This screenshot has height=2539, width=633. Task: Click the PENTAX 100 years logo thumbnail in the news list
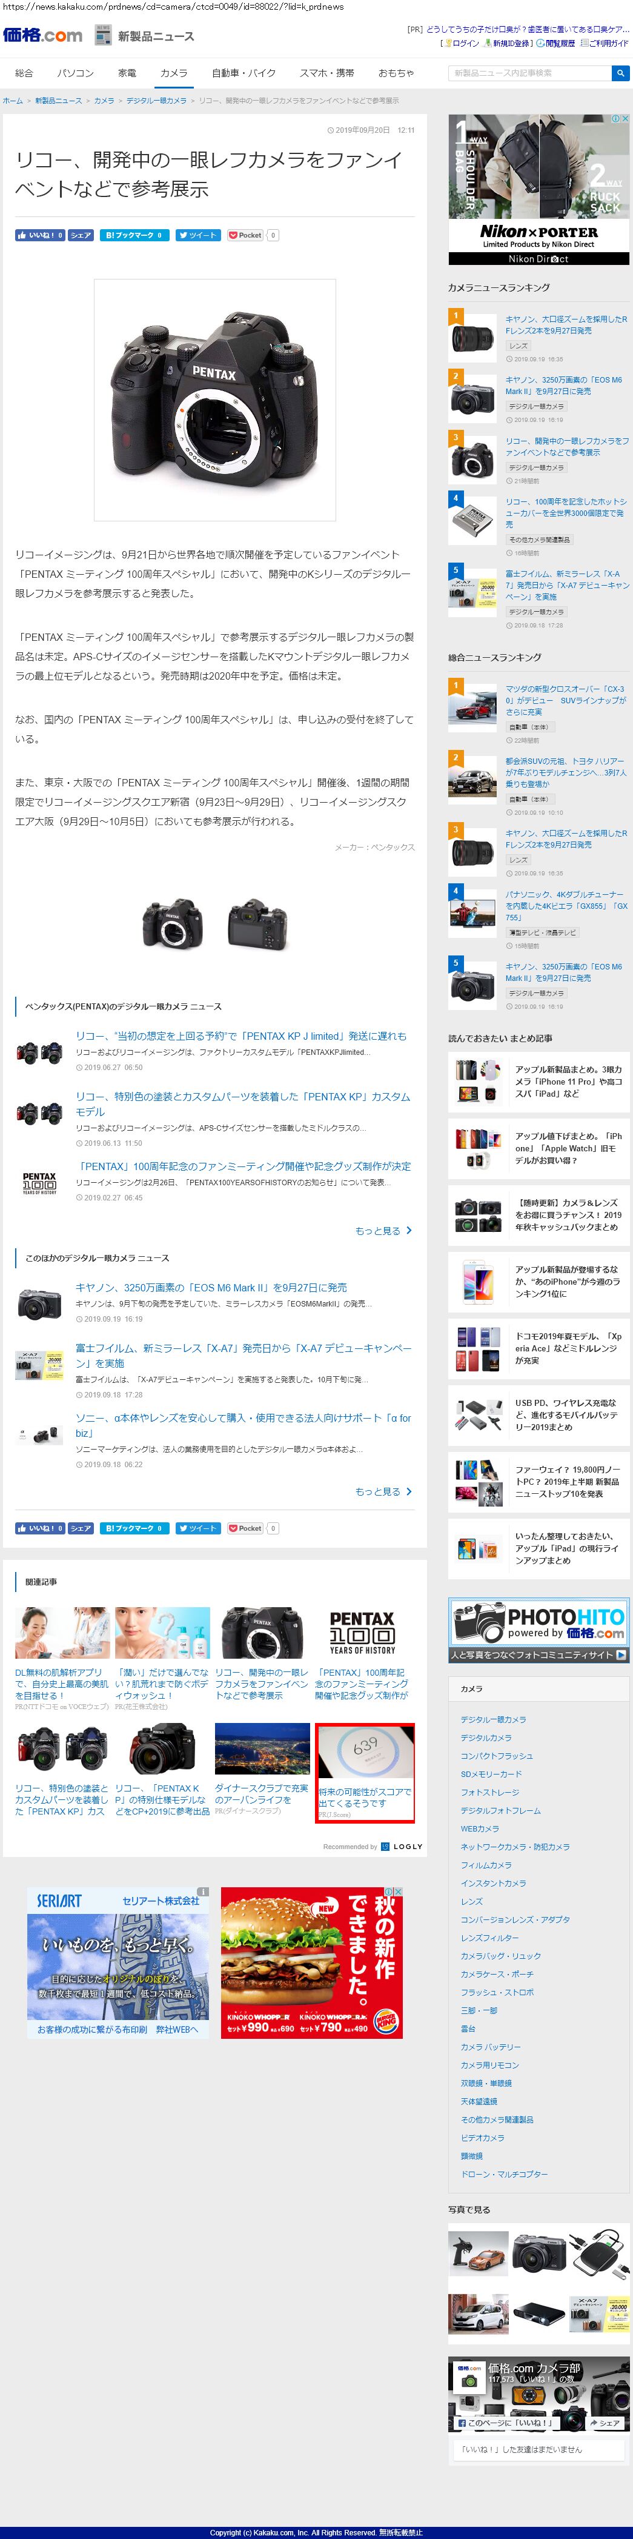click(39, 1183)
